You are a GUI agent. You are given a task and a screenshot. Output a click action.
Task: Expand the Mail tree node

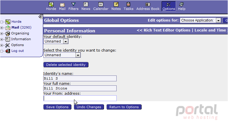point(1,28)
